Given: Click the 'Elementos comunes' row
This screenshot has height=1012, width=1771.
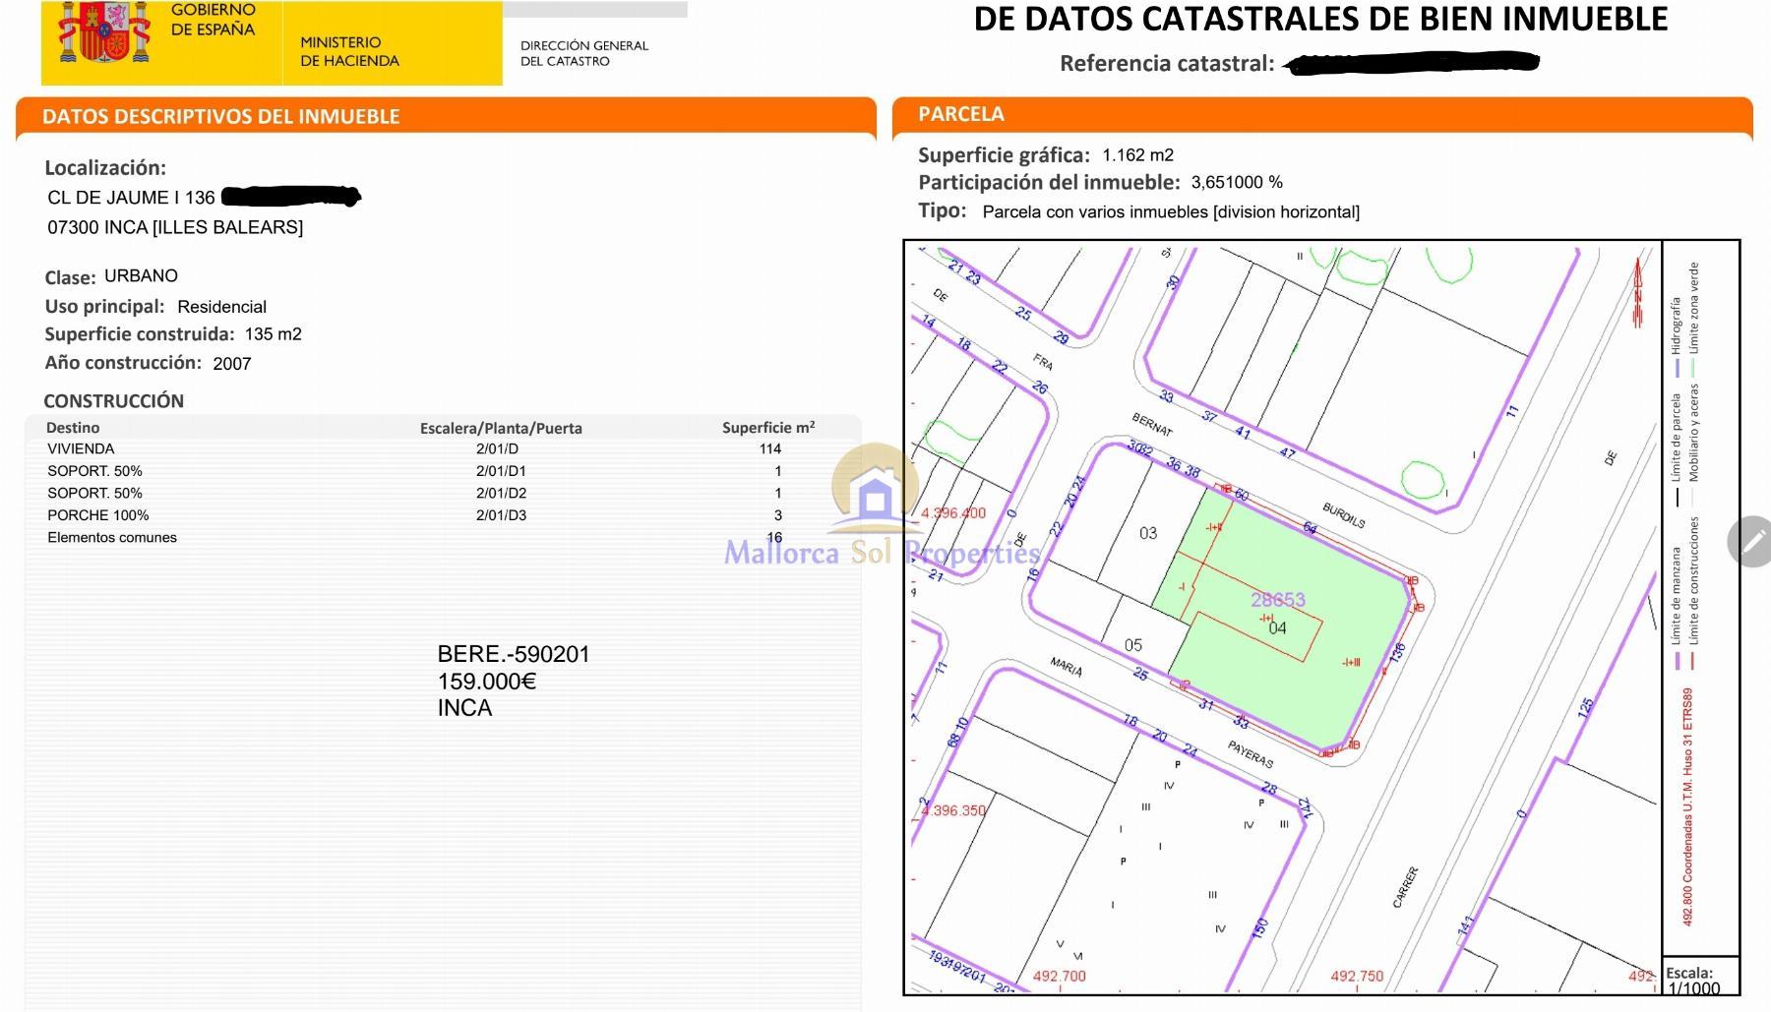Looking at the screenshot, I should pyautogui.click(x=443, y=538).
